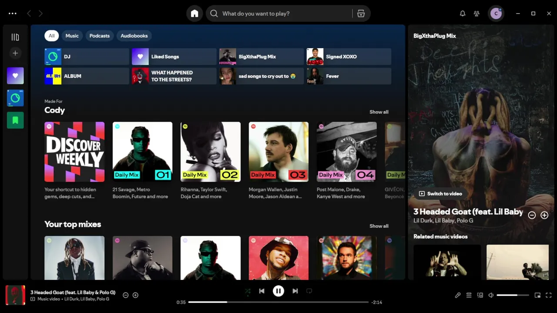Toggle the Queue icon
Screen dimensions: 557x313
point(469,295)
